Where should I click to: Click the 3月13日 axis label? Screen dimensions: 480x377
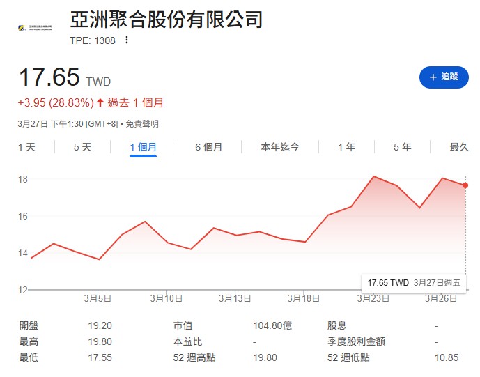pos(235,298)
